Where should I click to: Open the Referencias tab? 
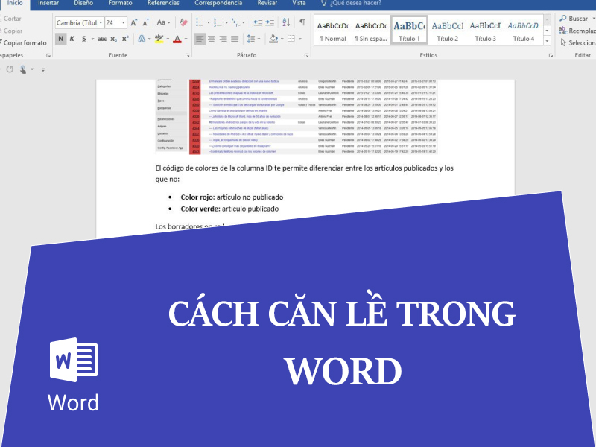point(163,3)
